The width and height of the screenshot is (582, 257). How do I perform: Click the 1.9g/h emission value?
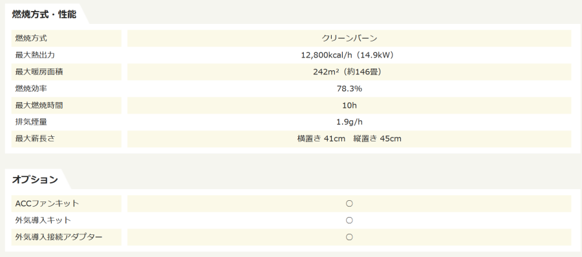[x=349, y=122]
